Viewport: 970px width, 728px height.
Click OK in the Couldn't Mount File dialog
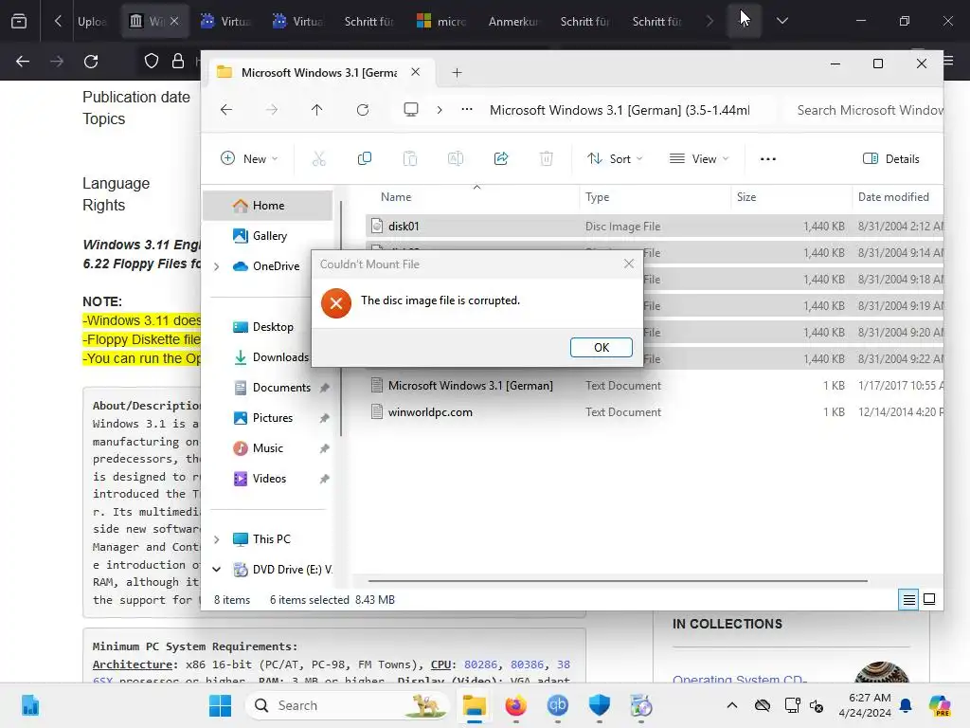pos(601,347)
